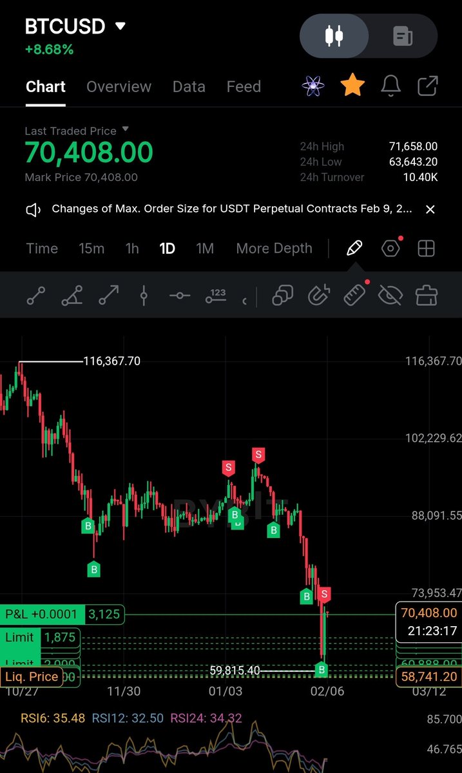Tap the P&L +0.0001 position label
Viewport: 462px width, 773px height.
click(41, 615)
